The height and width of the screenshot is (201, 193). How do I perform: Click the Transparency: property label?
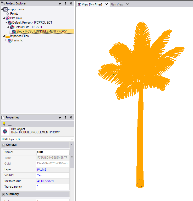pyautogui.click(x=13, y=187)
